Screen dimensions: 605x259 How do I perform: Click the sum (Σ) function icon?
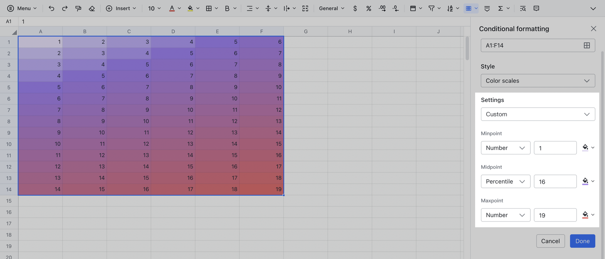[x=501, y=8]
